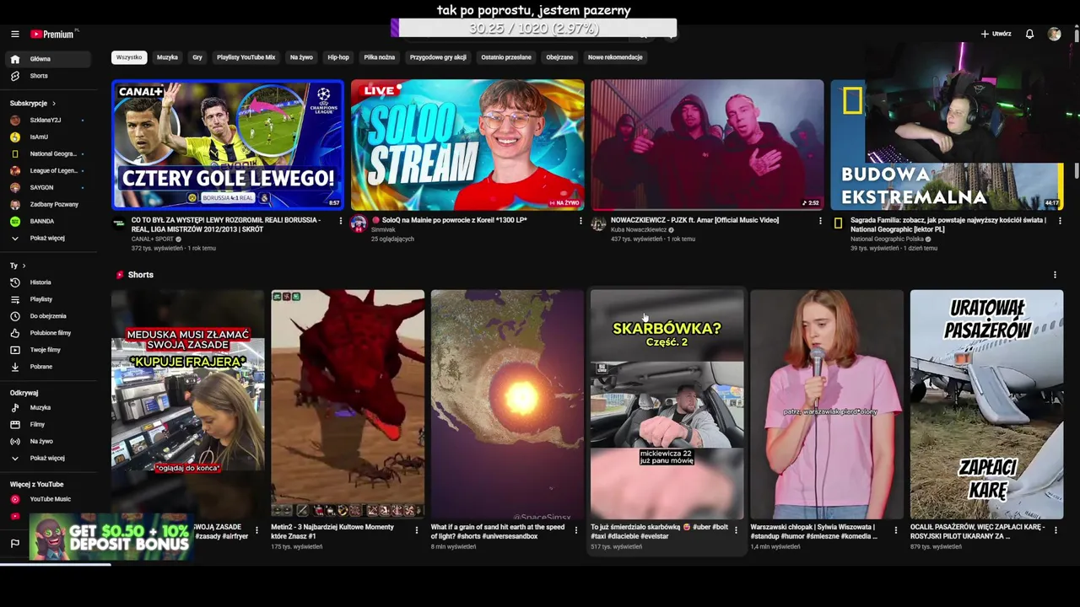Viewport: 1080px width, 607px height.
Task: Select the Playlisty YouTube Mix chip
Action: click(246, 57)
